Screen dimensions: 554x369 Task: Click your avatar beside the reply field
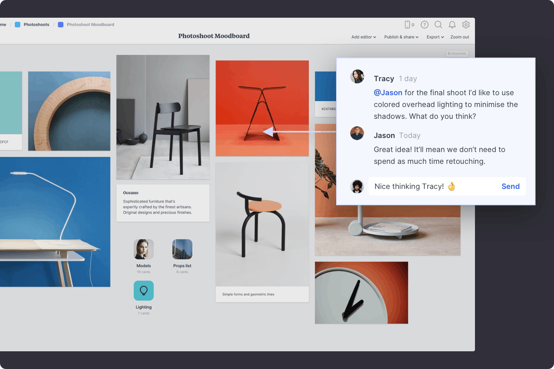point(357,186)
